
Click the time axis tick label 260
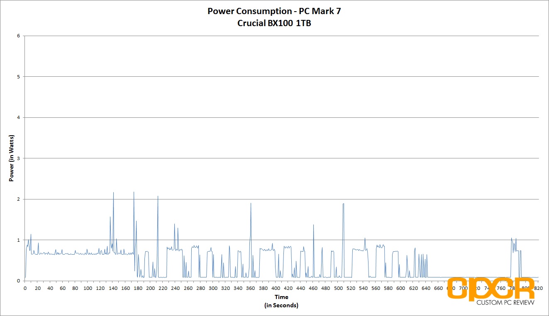(x=188, y=288)
